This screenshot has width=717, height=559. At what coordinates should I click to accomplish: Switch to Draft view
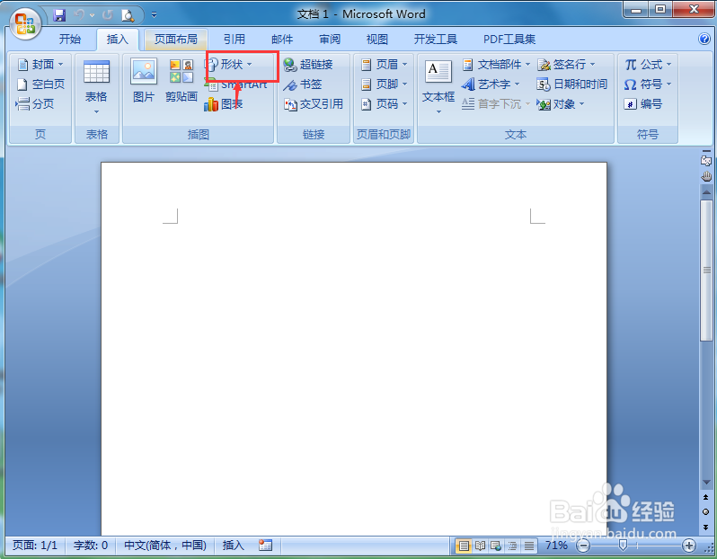529,546
